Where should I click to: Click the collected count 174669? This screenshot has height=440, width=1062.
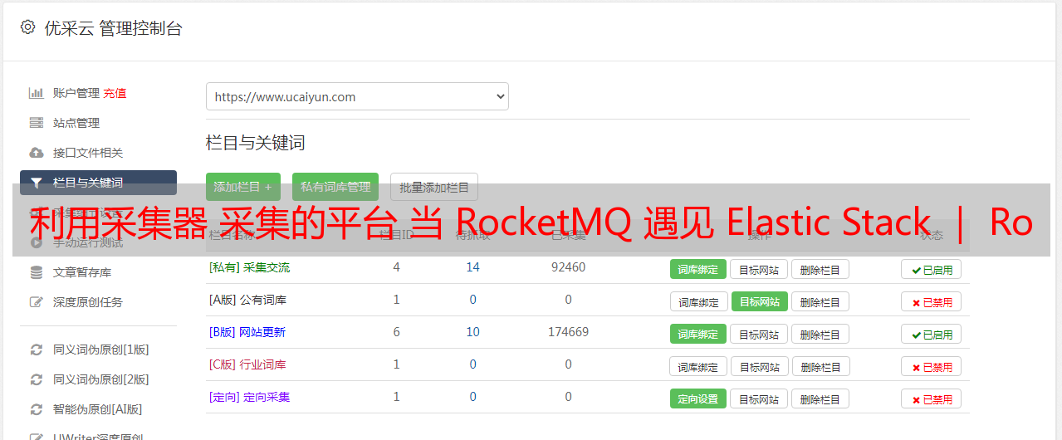point(568,332)
